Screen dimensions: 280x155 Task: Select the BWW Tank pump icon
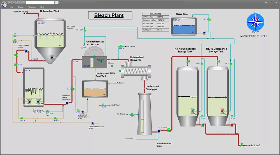coord(204,33)
